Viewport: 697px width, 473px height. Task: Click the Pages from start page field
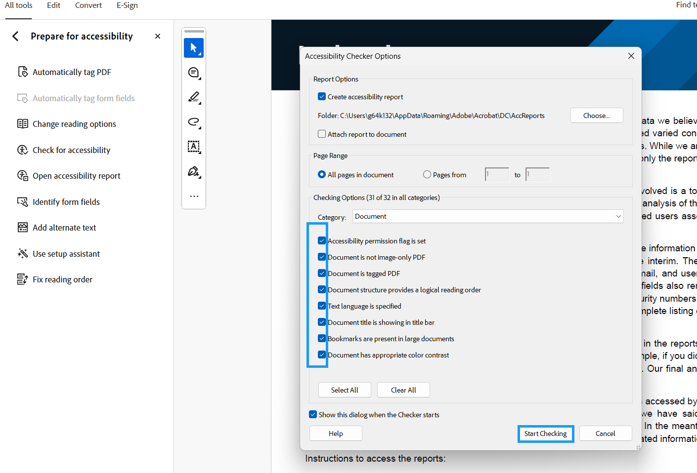click(x=497, y=174)
